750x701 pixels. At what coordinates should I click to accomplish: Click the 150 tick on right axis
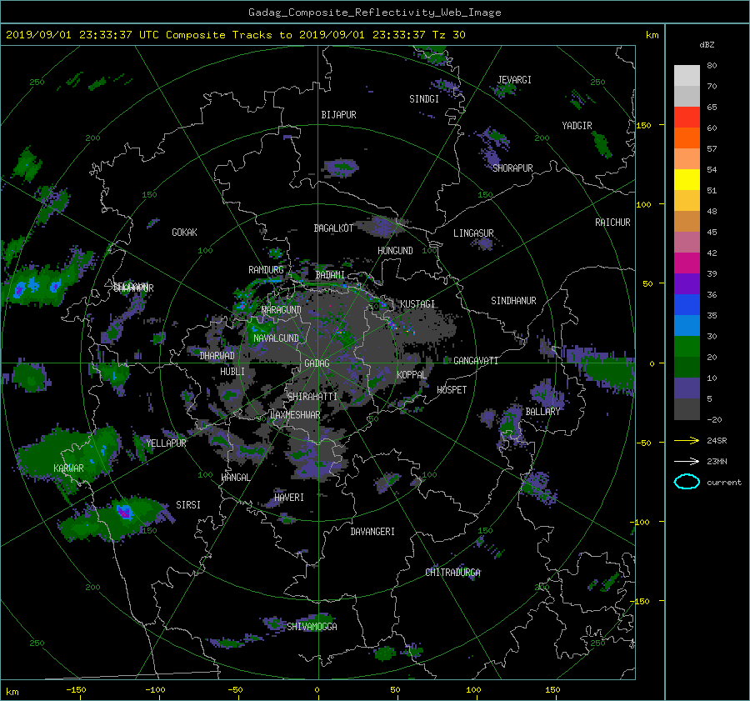[x=644, y=125]
